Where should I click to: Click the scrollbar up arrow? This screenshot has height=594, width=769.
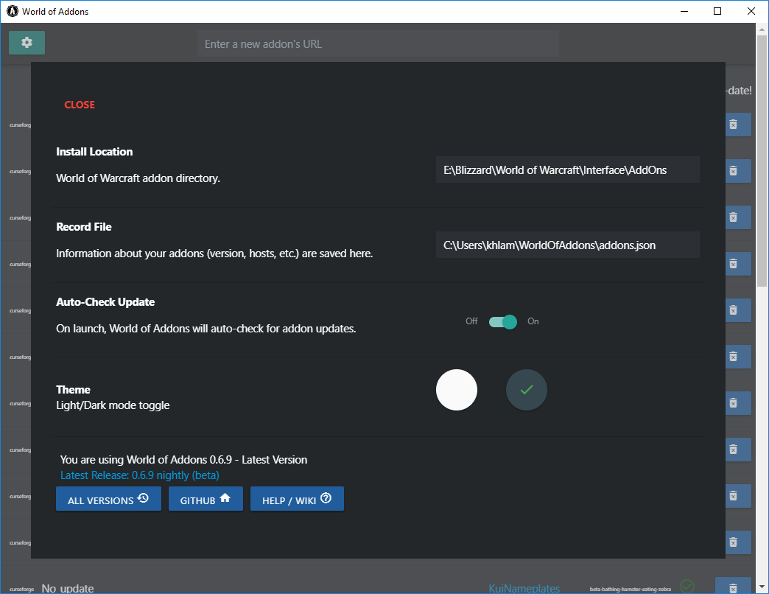[x=762, y=29]
